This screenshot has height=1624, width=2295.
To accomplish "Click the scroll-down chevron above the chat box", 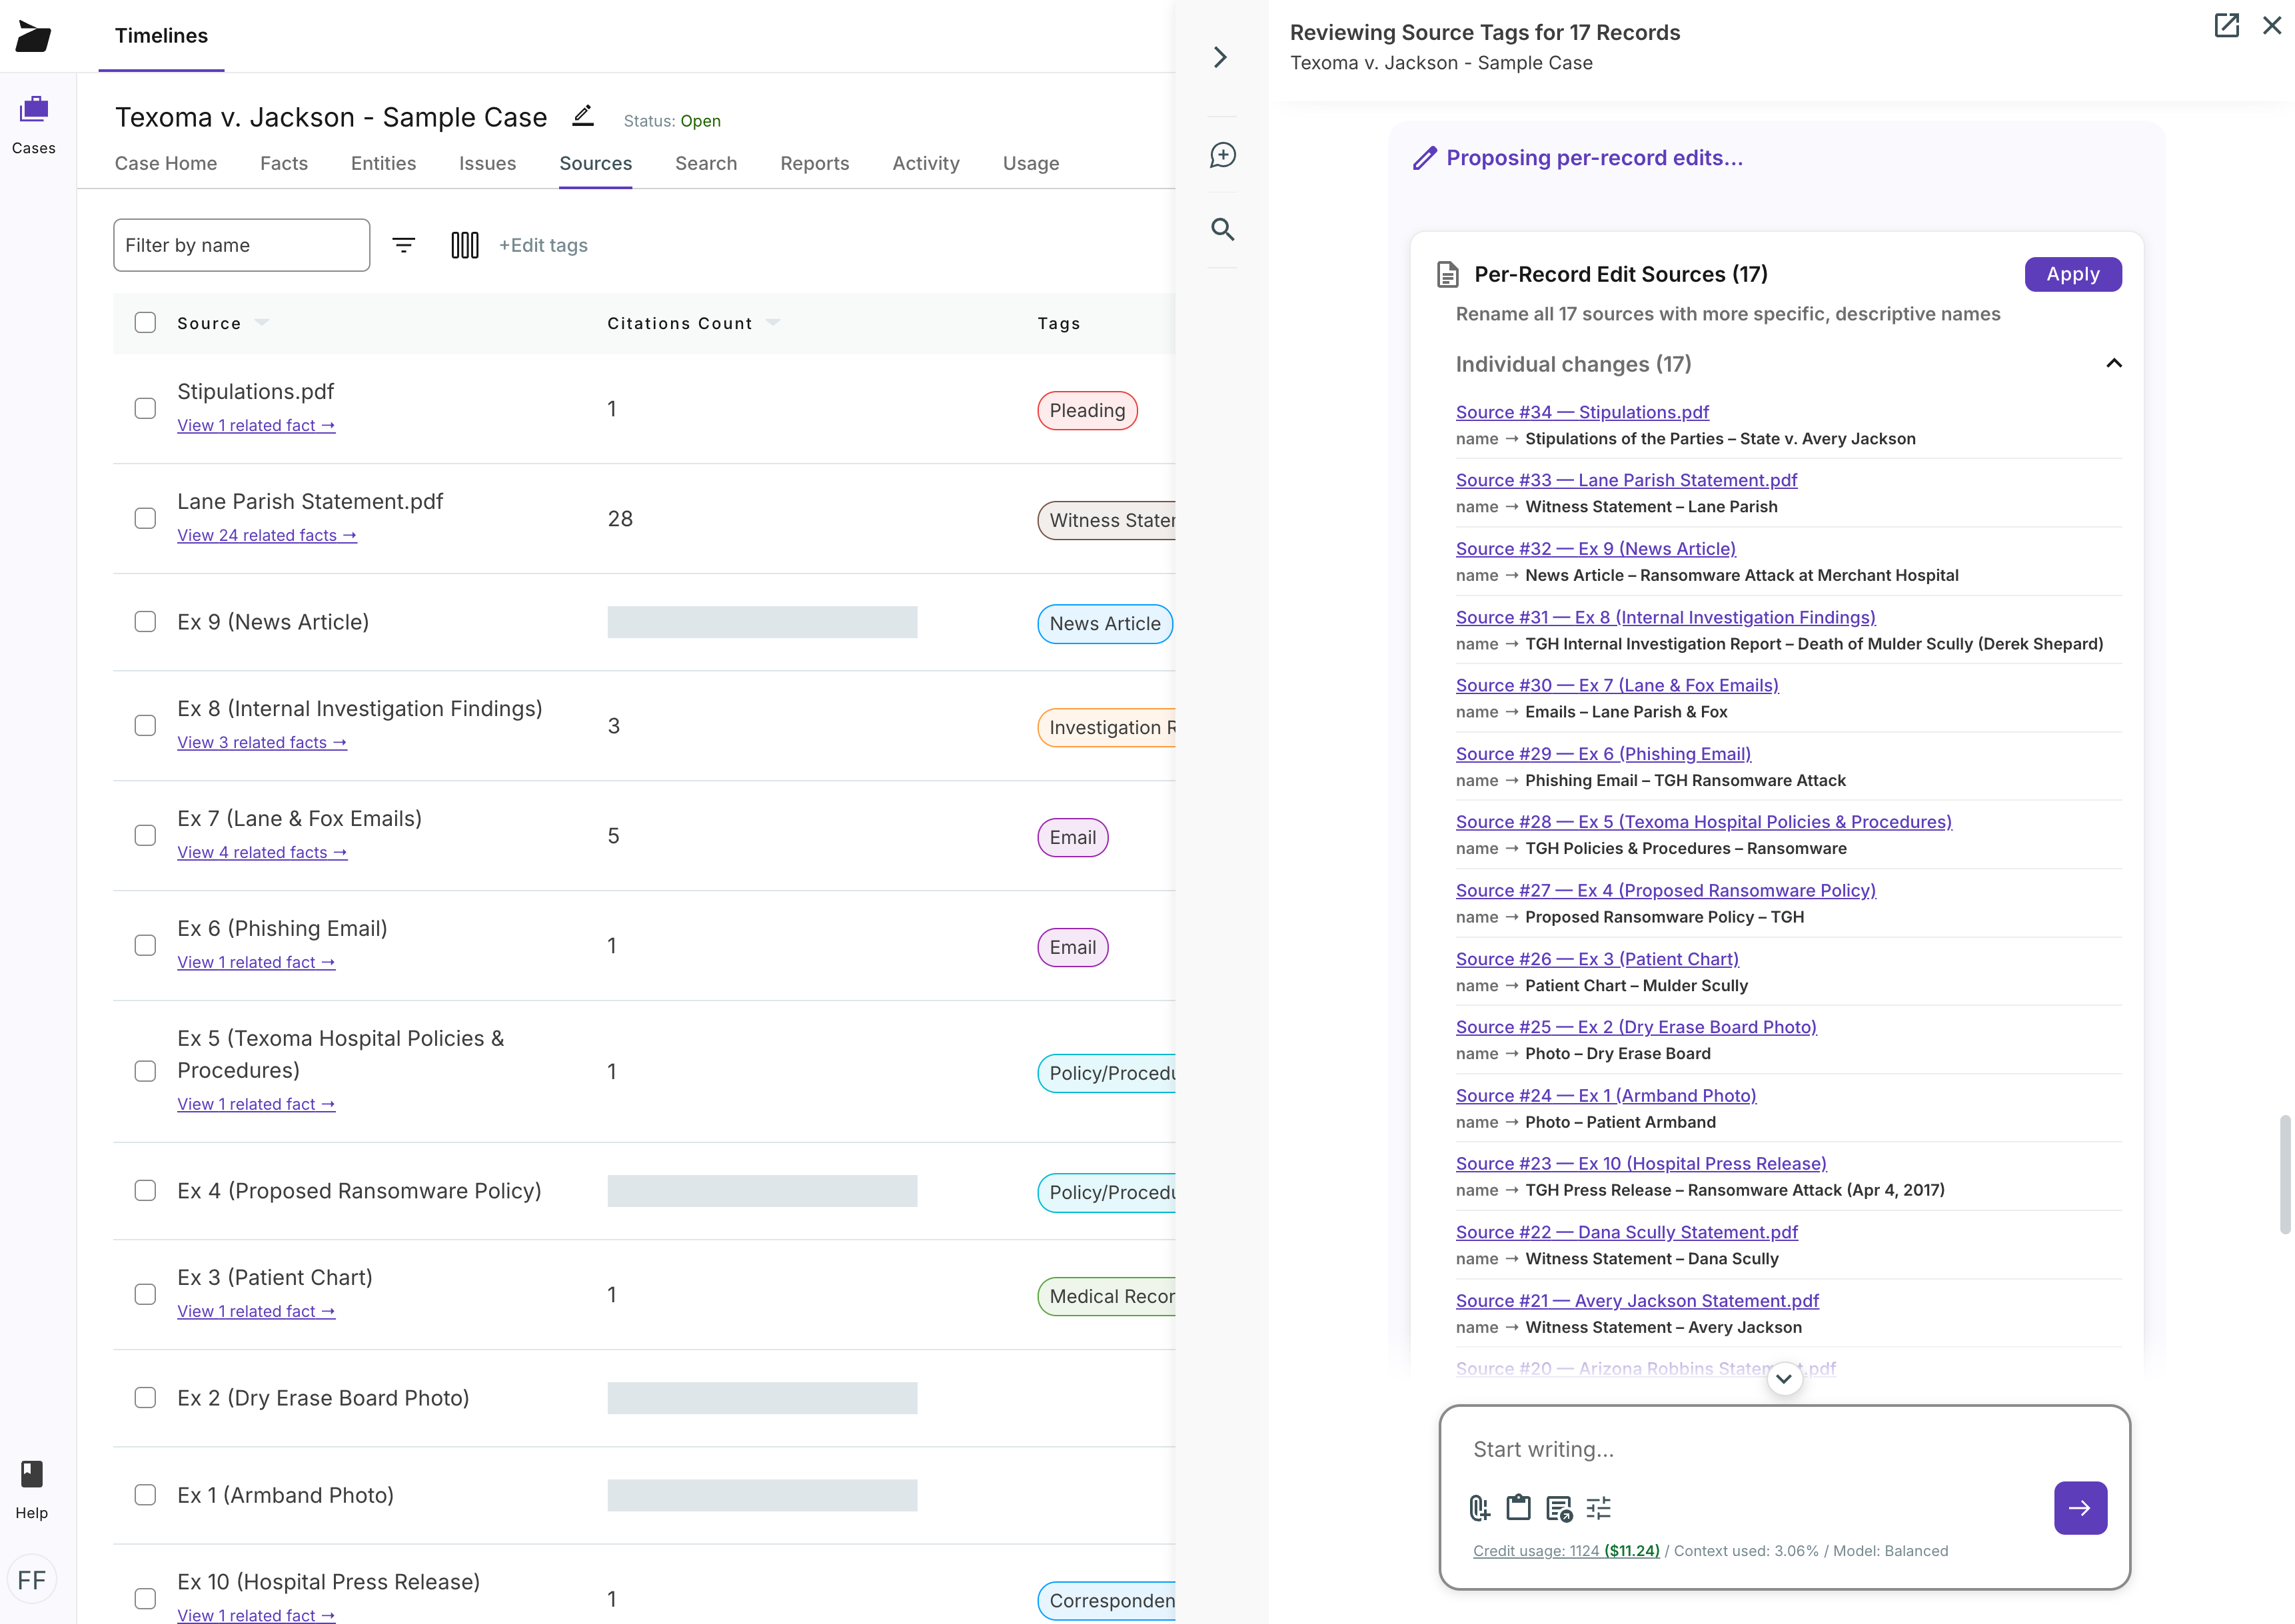I will click(1786, 1378).
